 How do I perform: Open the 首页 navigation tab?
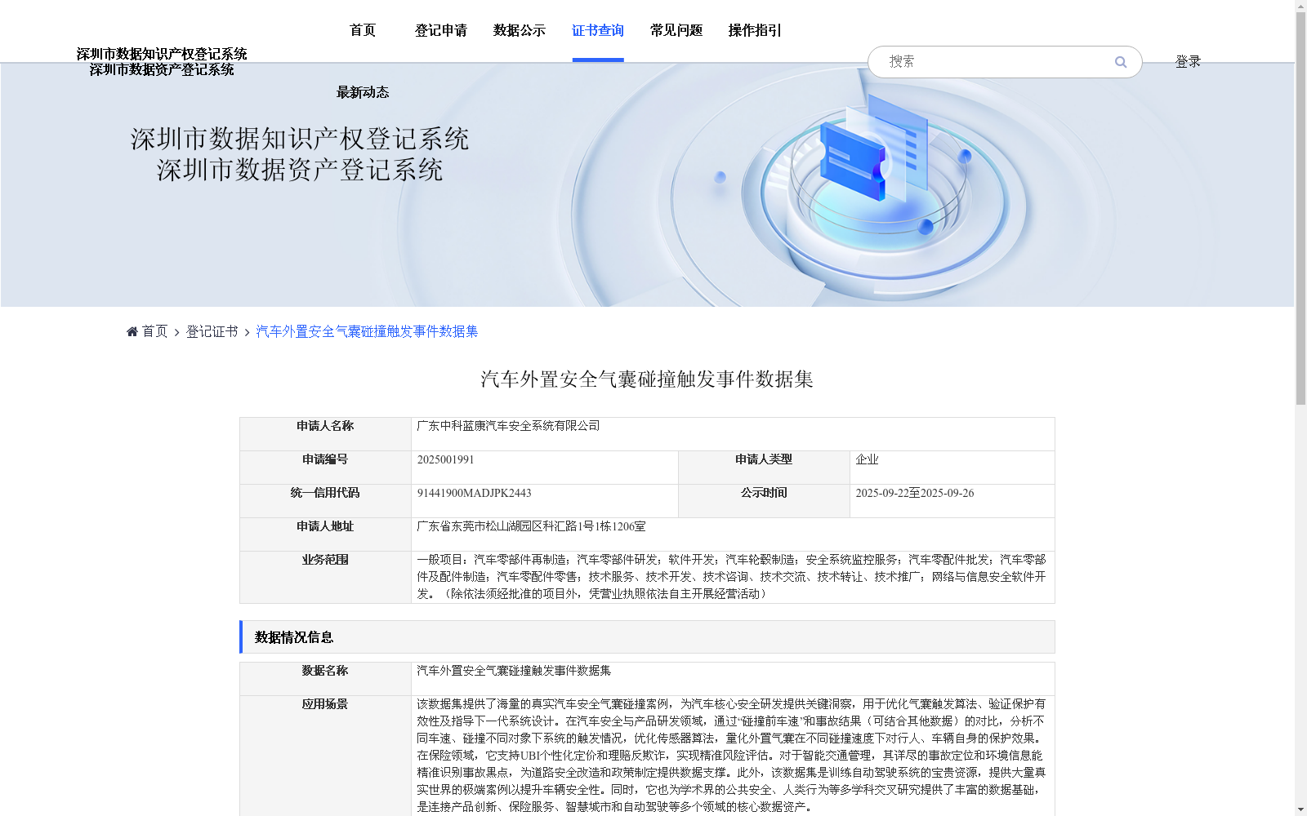[x=363, y=30]
